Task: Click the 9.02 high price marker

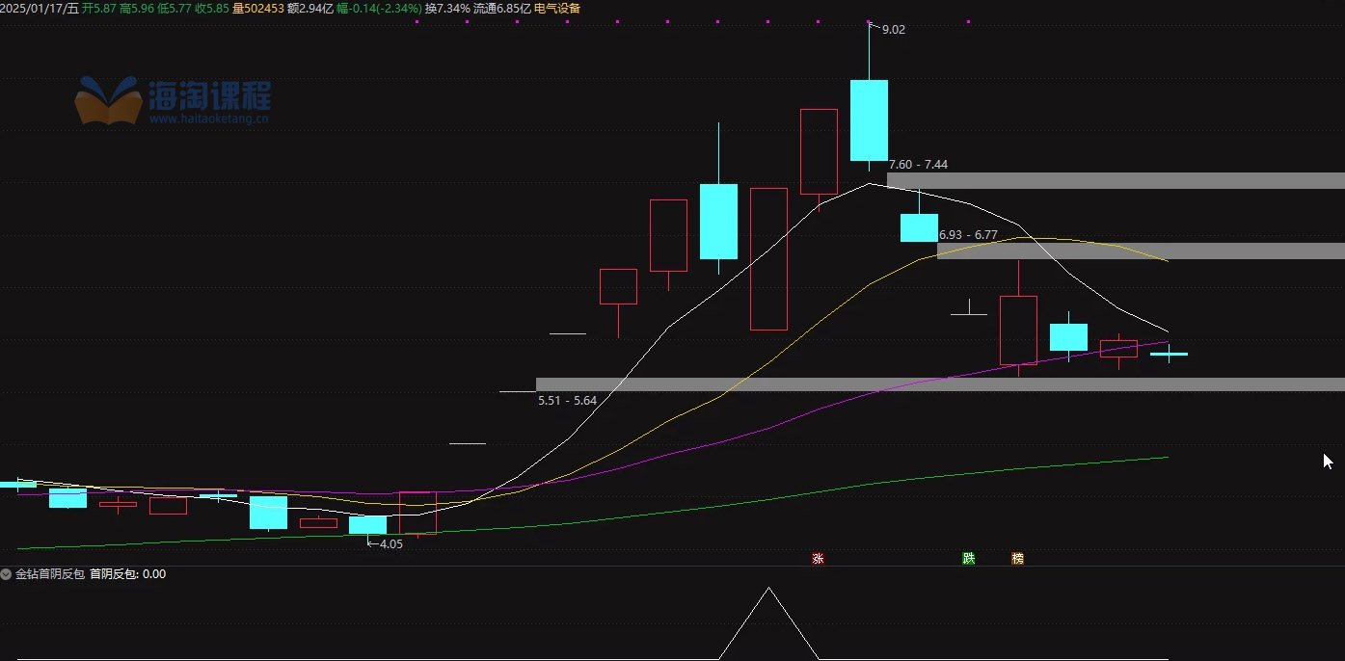Action: (893, 30)
